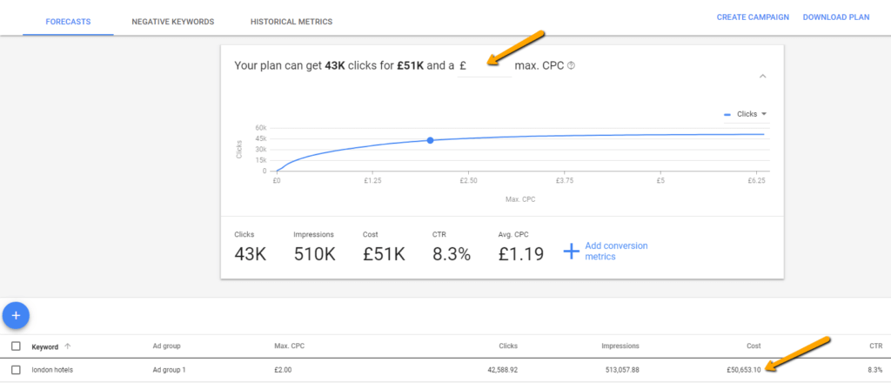Collapse the forecast chart panel
The width and height of the screenshot is (891, 383).
click(x=763, y=77)
